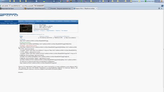
Task: Click the 3. Превью увеличение по клику field
Action: (48, 47)
